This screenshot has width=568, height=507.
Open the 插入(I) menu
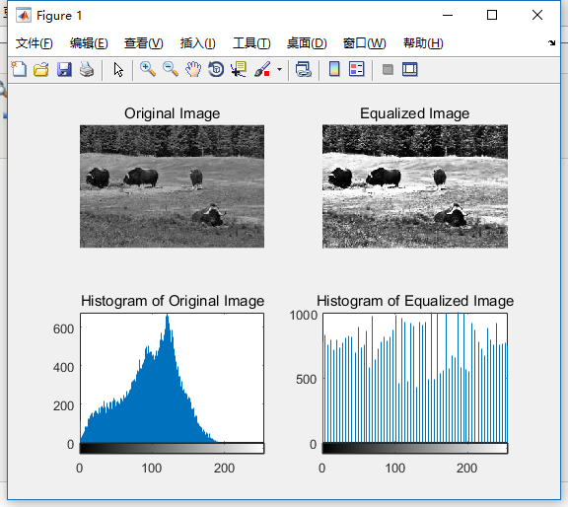point(198,43)
